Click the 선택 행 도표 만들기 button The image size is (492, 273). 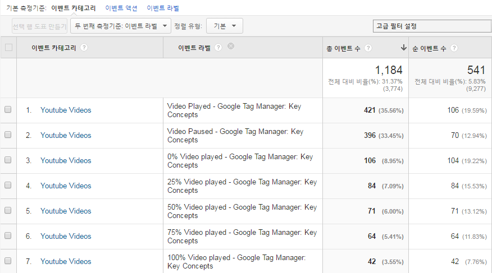click(39, 26)
